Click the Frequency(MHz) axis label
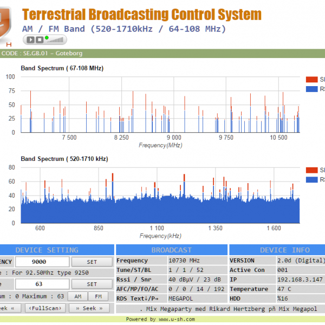Viewport: 325px width, 325px height. [160, 145]
